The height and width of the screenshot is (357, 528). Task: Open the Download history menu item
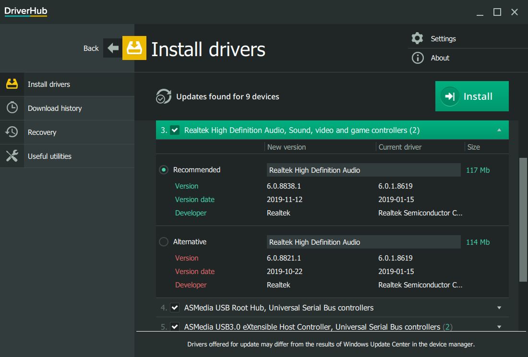tap(67, 108)
